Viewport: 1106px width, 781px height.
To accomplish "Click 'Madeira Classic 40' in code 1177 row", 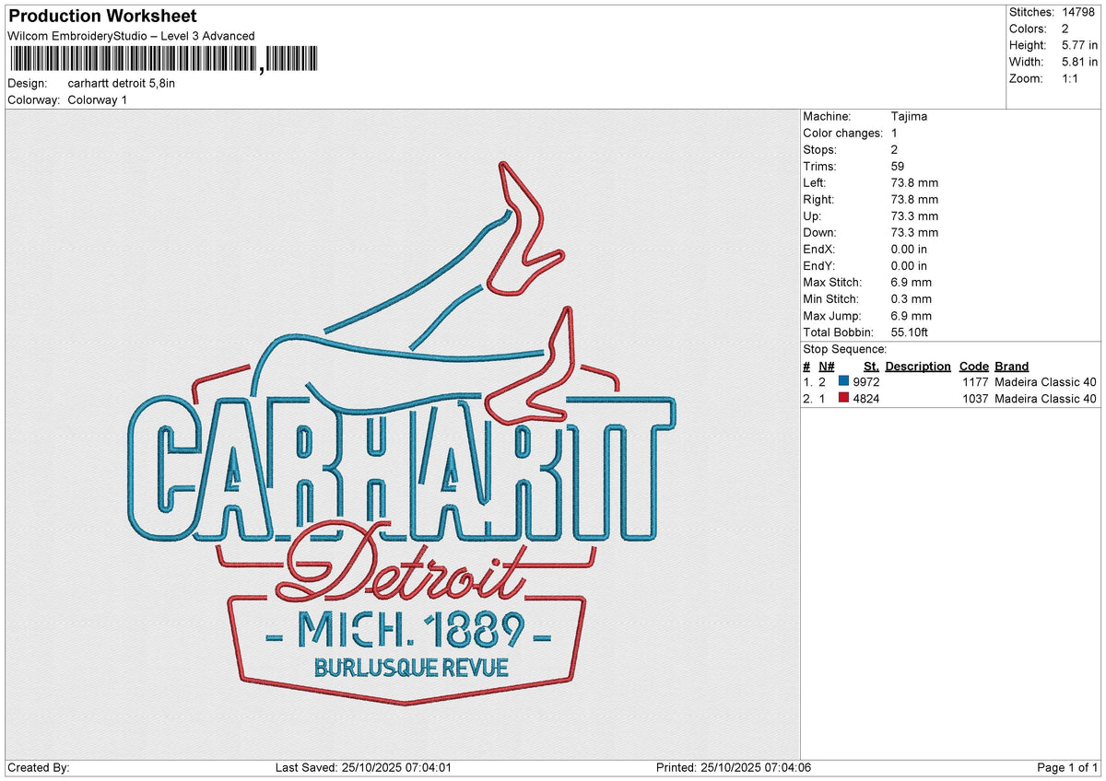I will 1046,381.
